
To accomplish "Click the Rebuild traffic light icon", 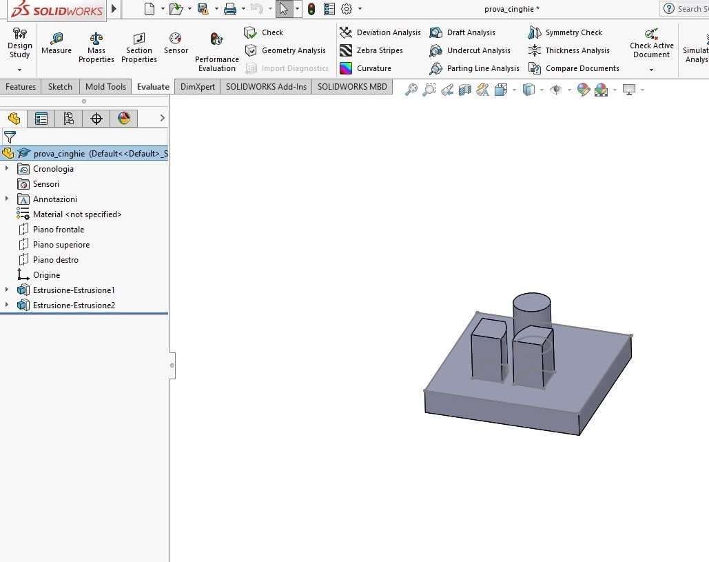I will click(311, 8).
